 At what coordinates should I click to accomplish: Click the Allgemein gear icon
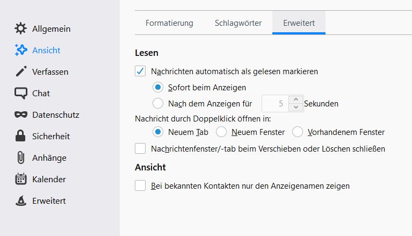pyautogui.click(x=20, y=28)
